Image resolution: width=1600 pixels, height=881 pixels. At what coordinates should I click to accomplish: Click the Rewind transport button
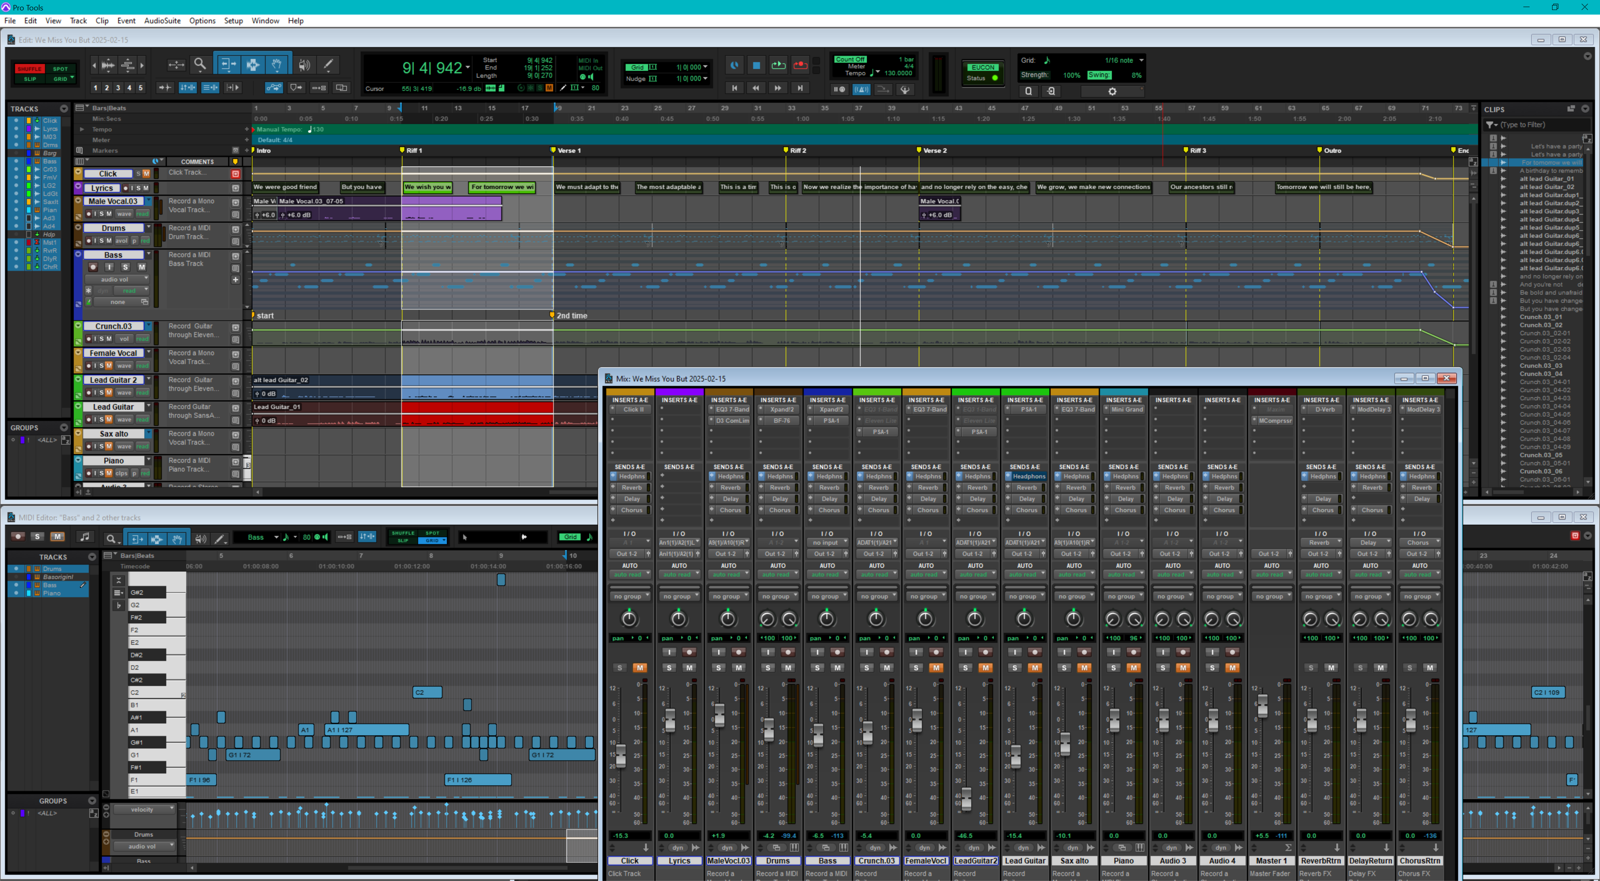756,88
